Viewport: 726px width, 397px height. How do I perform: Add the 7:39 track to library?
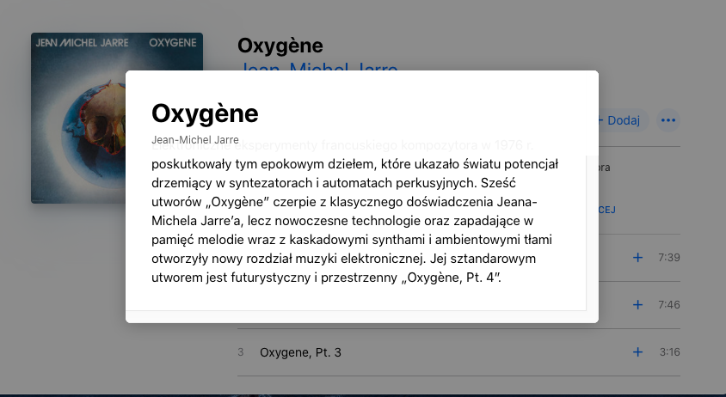[x=637, y=258]
